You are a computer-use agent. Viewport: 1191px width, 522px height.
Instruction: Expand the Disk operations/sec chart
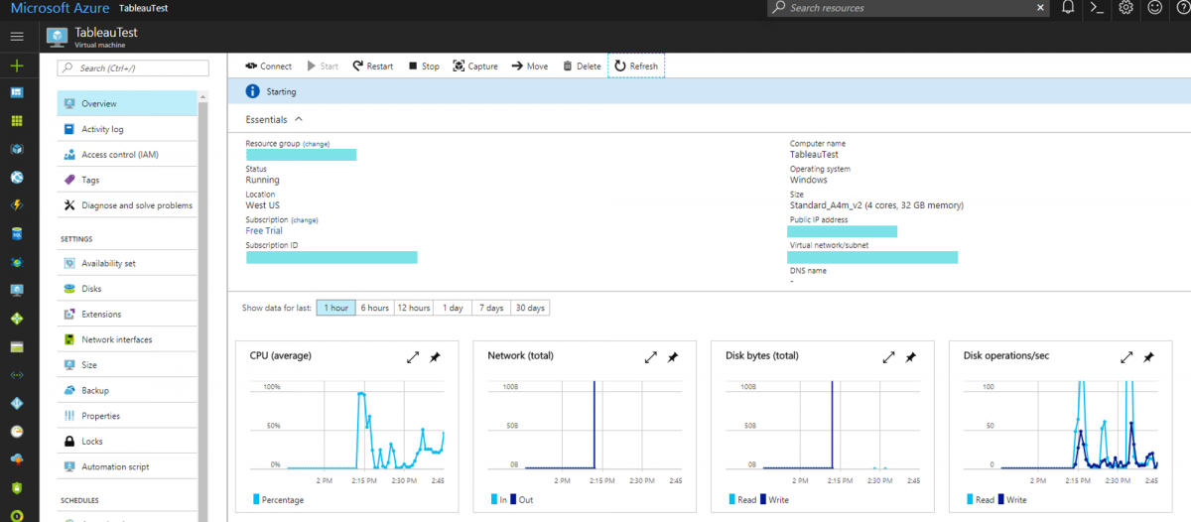point(1126,357)
